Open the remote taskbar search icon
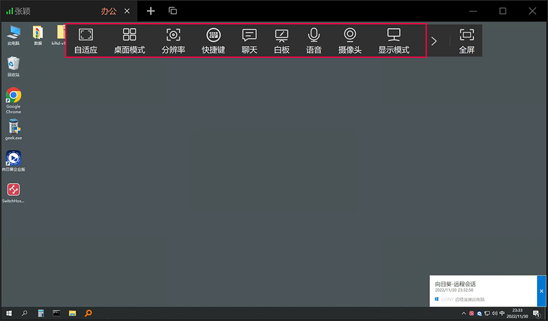Screen dimensions: 548x321 click(x=24, y=313)
